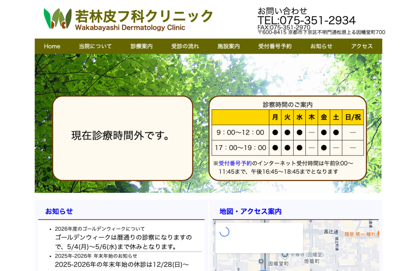Click the 土 column header
The height and width of the screenshot is (271, 417).
pyautogui.click(x=336, y=117)
